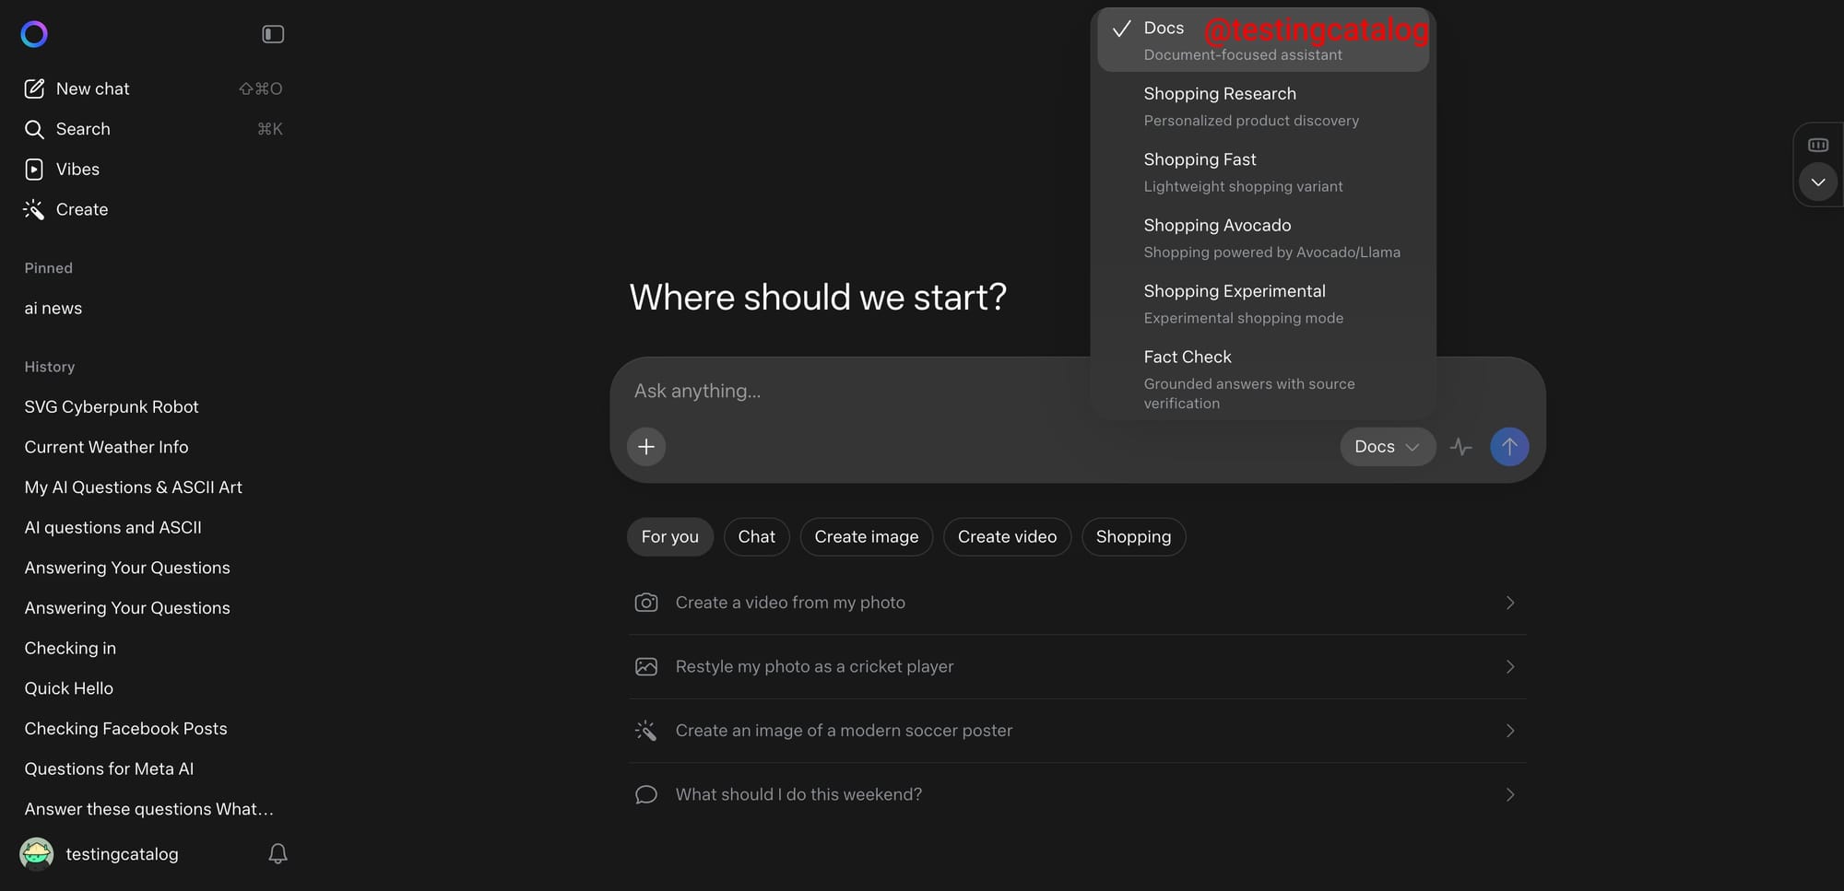Switch to the Create image tab
This screenshot has width=1844, height=891.
pyautogui.click(x=866, y=537)
